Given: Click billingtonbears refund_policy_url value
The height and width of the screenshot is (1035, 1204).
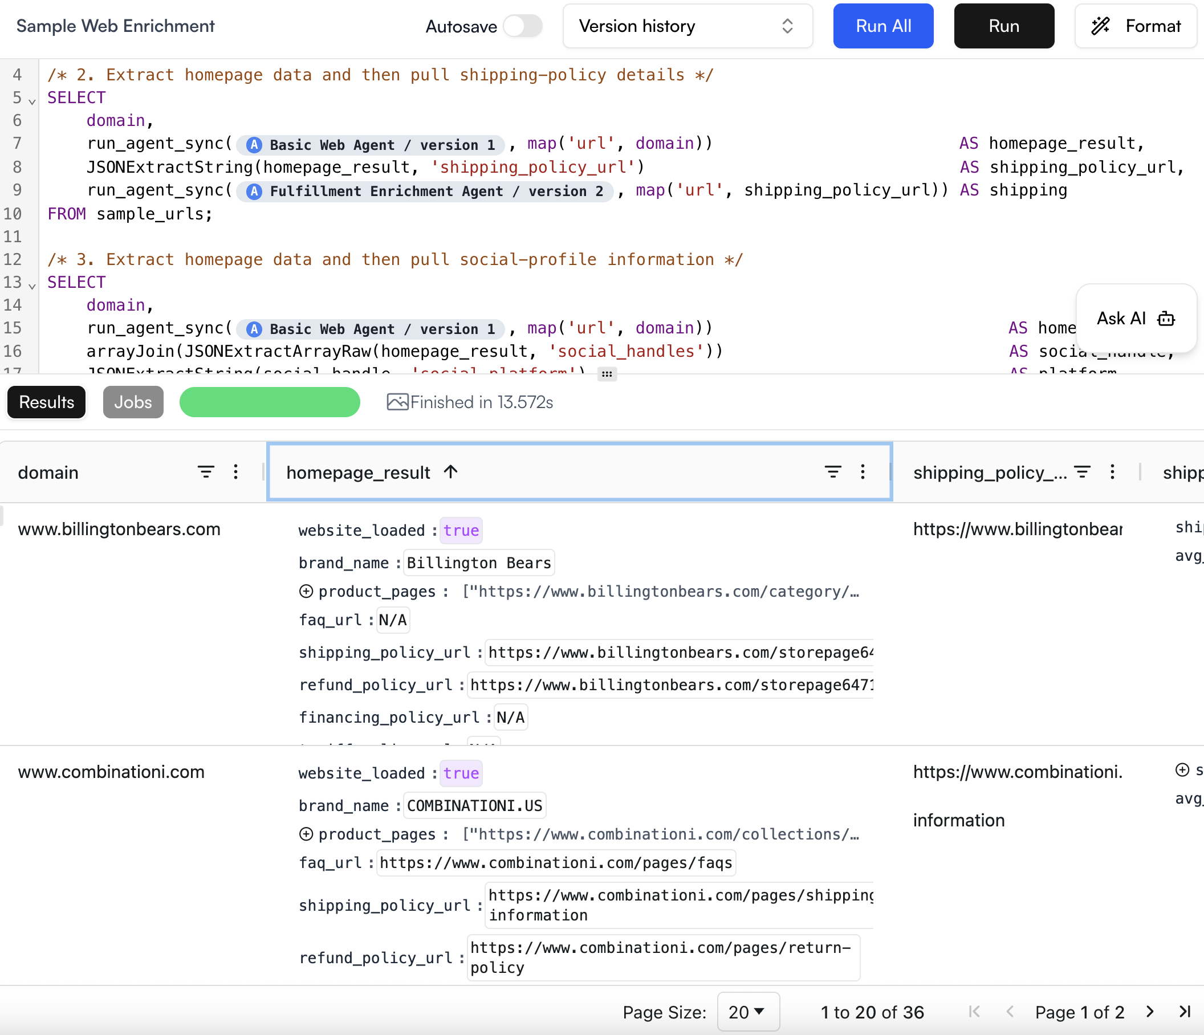Looking at the screenshot, I should [x=671, y=684].
